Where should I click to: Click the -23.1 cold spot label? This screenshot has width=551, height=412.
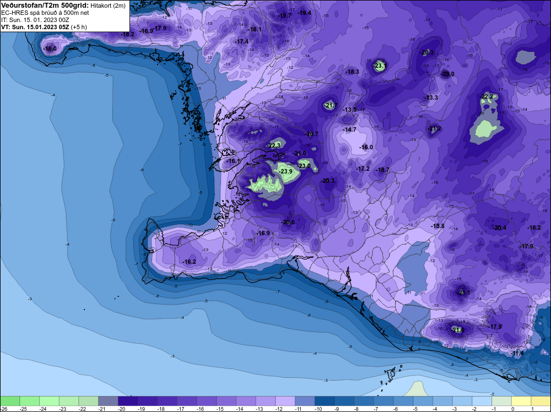[380, 66]
